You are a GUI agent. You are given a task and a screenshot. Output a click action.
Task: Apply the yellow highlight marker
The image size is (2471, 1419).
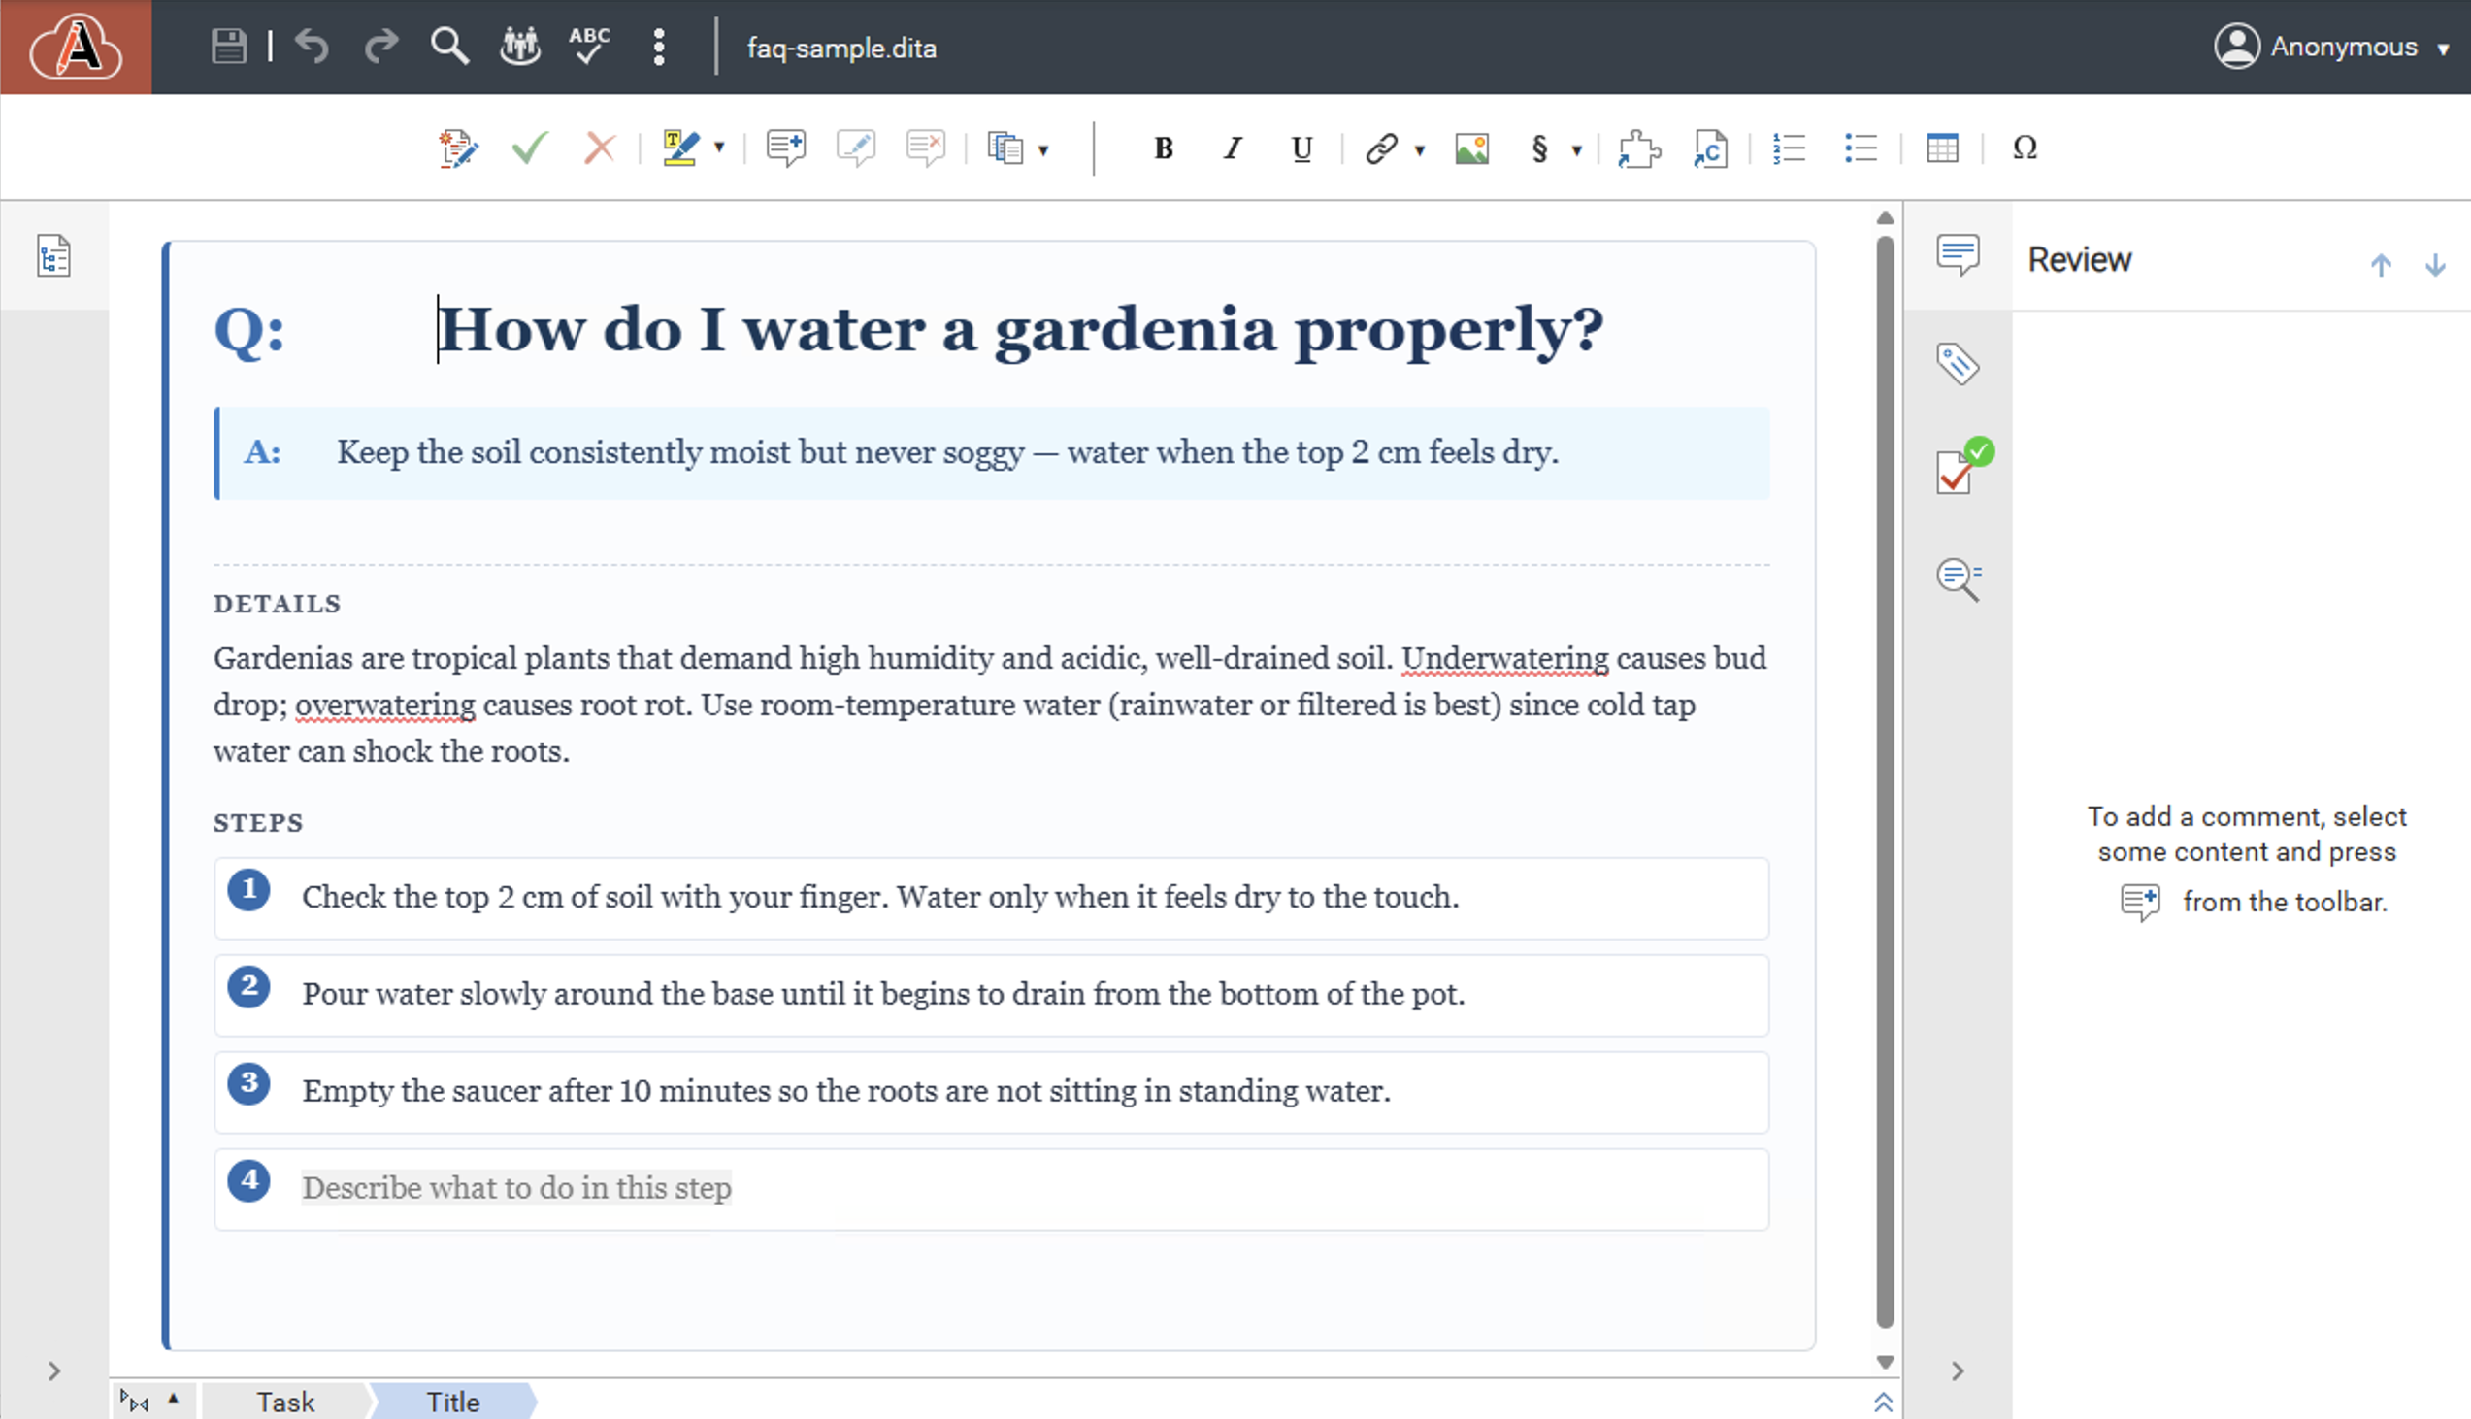680,149
